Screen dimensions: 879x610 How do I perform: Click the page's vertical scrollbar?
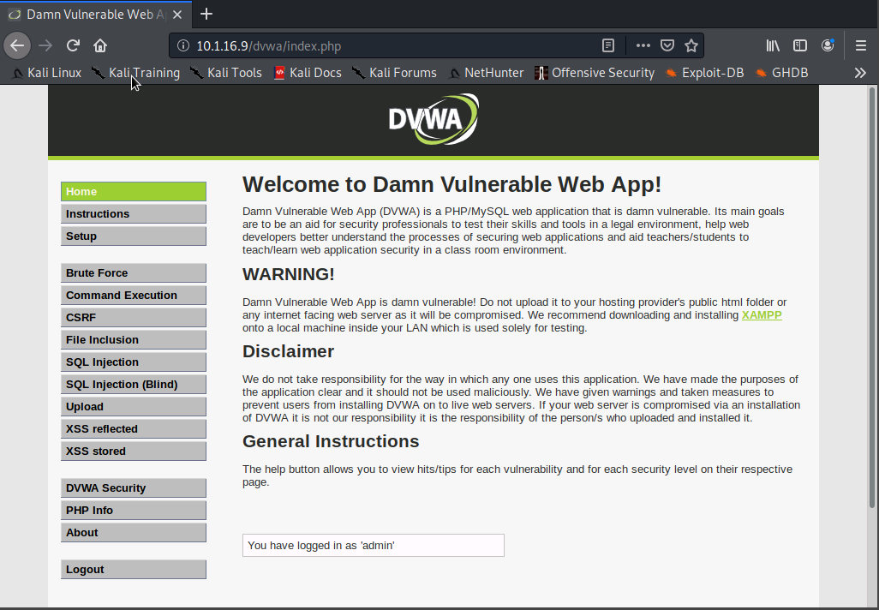click(x=871, y=297)
